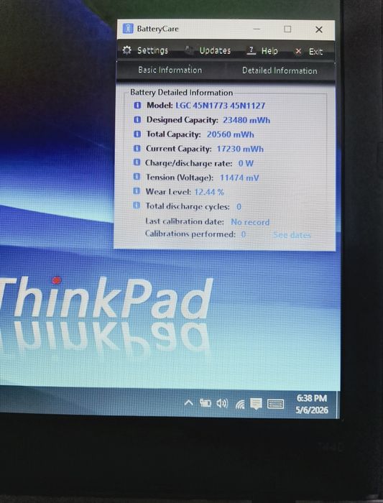Open the Updates menu item
Image resolution: width=383 pixels, height=503 pixels.
pyautogui.click(x=215, y=51)
